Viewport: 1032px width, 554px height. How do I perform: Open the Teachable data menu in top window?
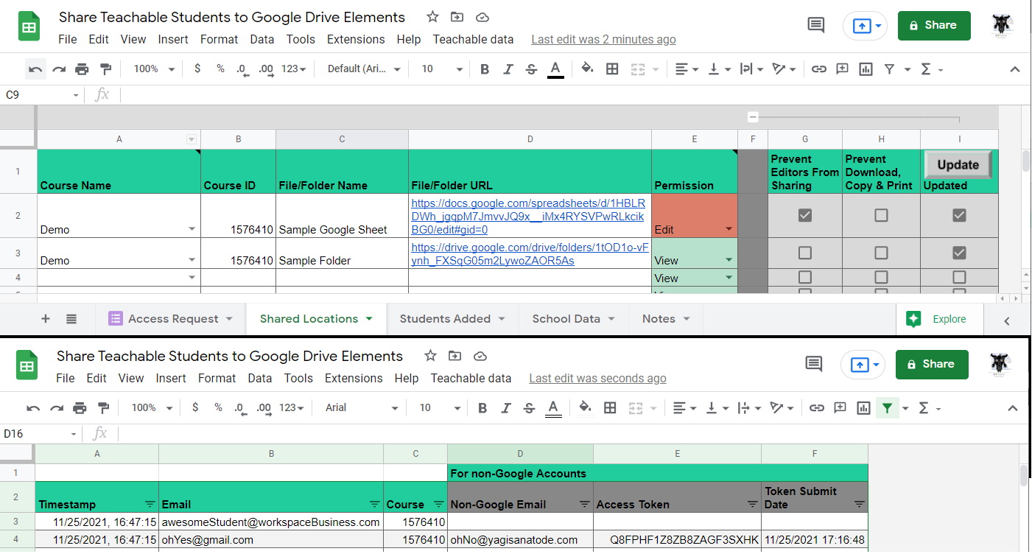point(473,40)
